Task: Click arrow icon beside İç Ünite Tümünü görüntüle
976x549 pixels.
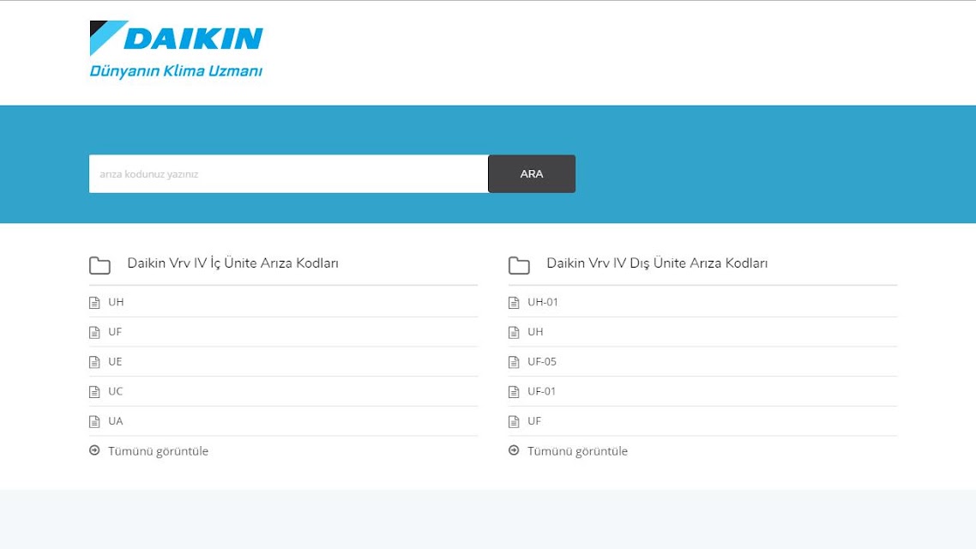Action: (94, 450)
